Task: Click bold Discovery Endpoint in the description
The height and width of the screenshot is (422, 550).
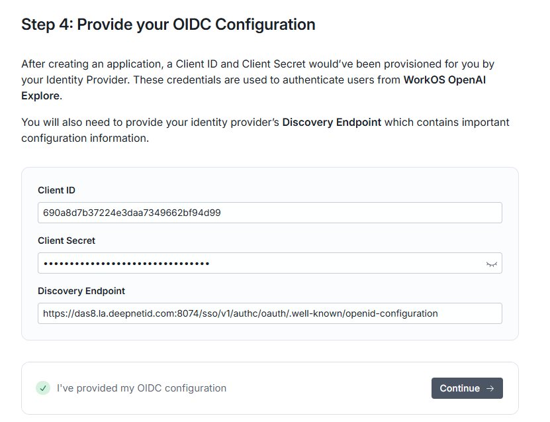Action: coord(332,123)
